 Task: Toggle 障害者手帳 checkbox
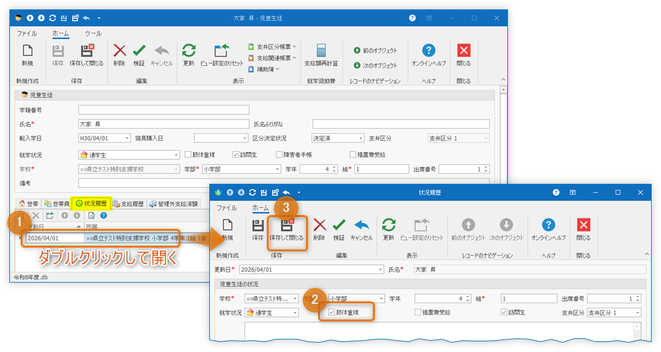(x=279, y=154)
